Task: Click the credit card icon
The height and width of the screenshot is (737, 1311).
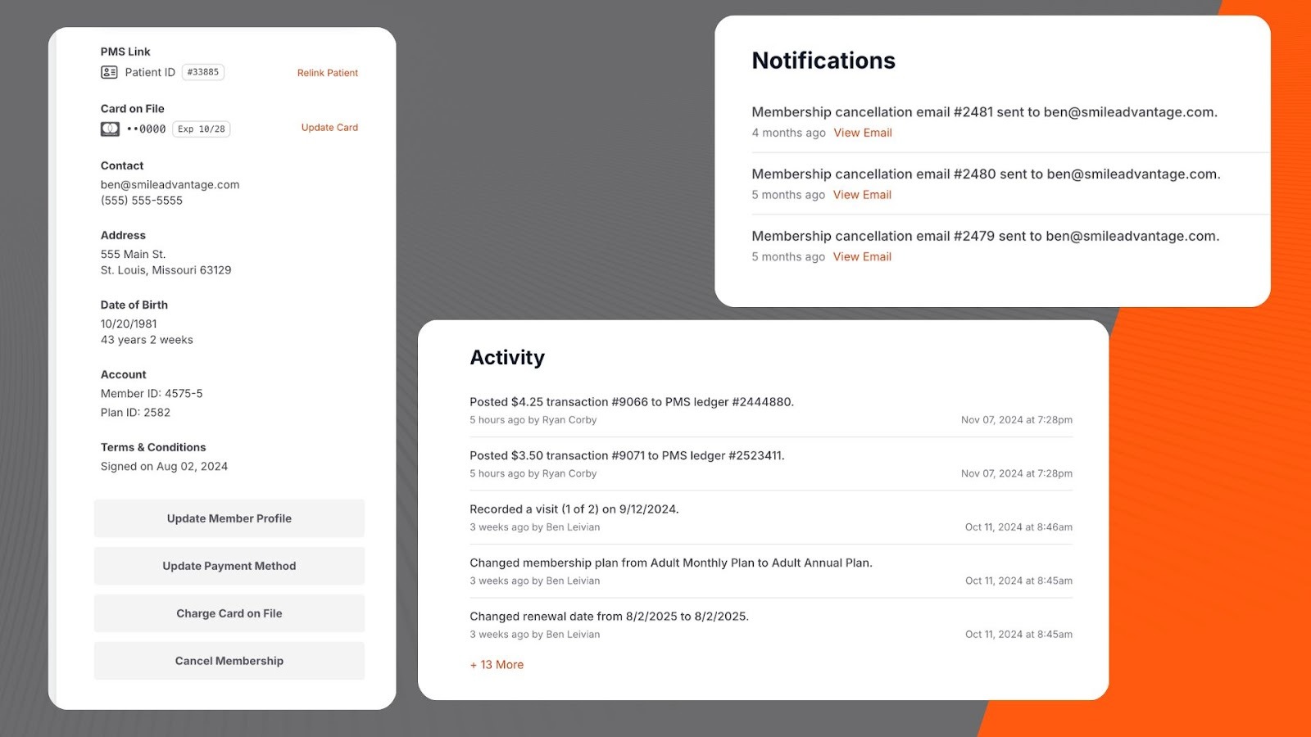Action: pos(110,129)
